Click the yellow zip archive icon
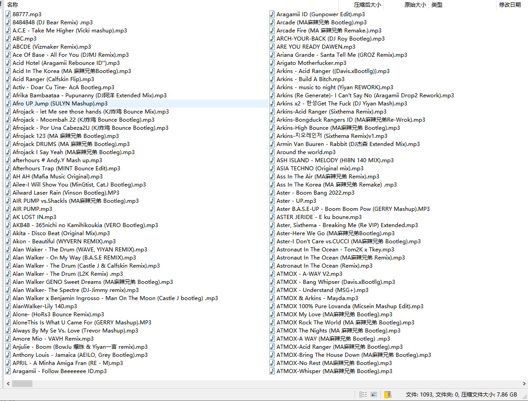 click(387, 395)
